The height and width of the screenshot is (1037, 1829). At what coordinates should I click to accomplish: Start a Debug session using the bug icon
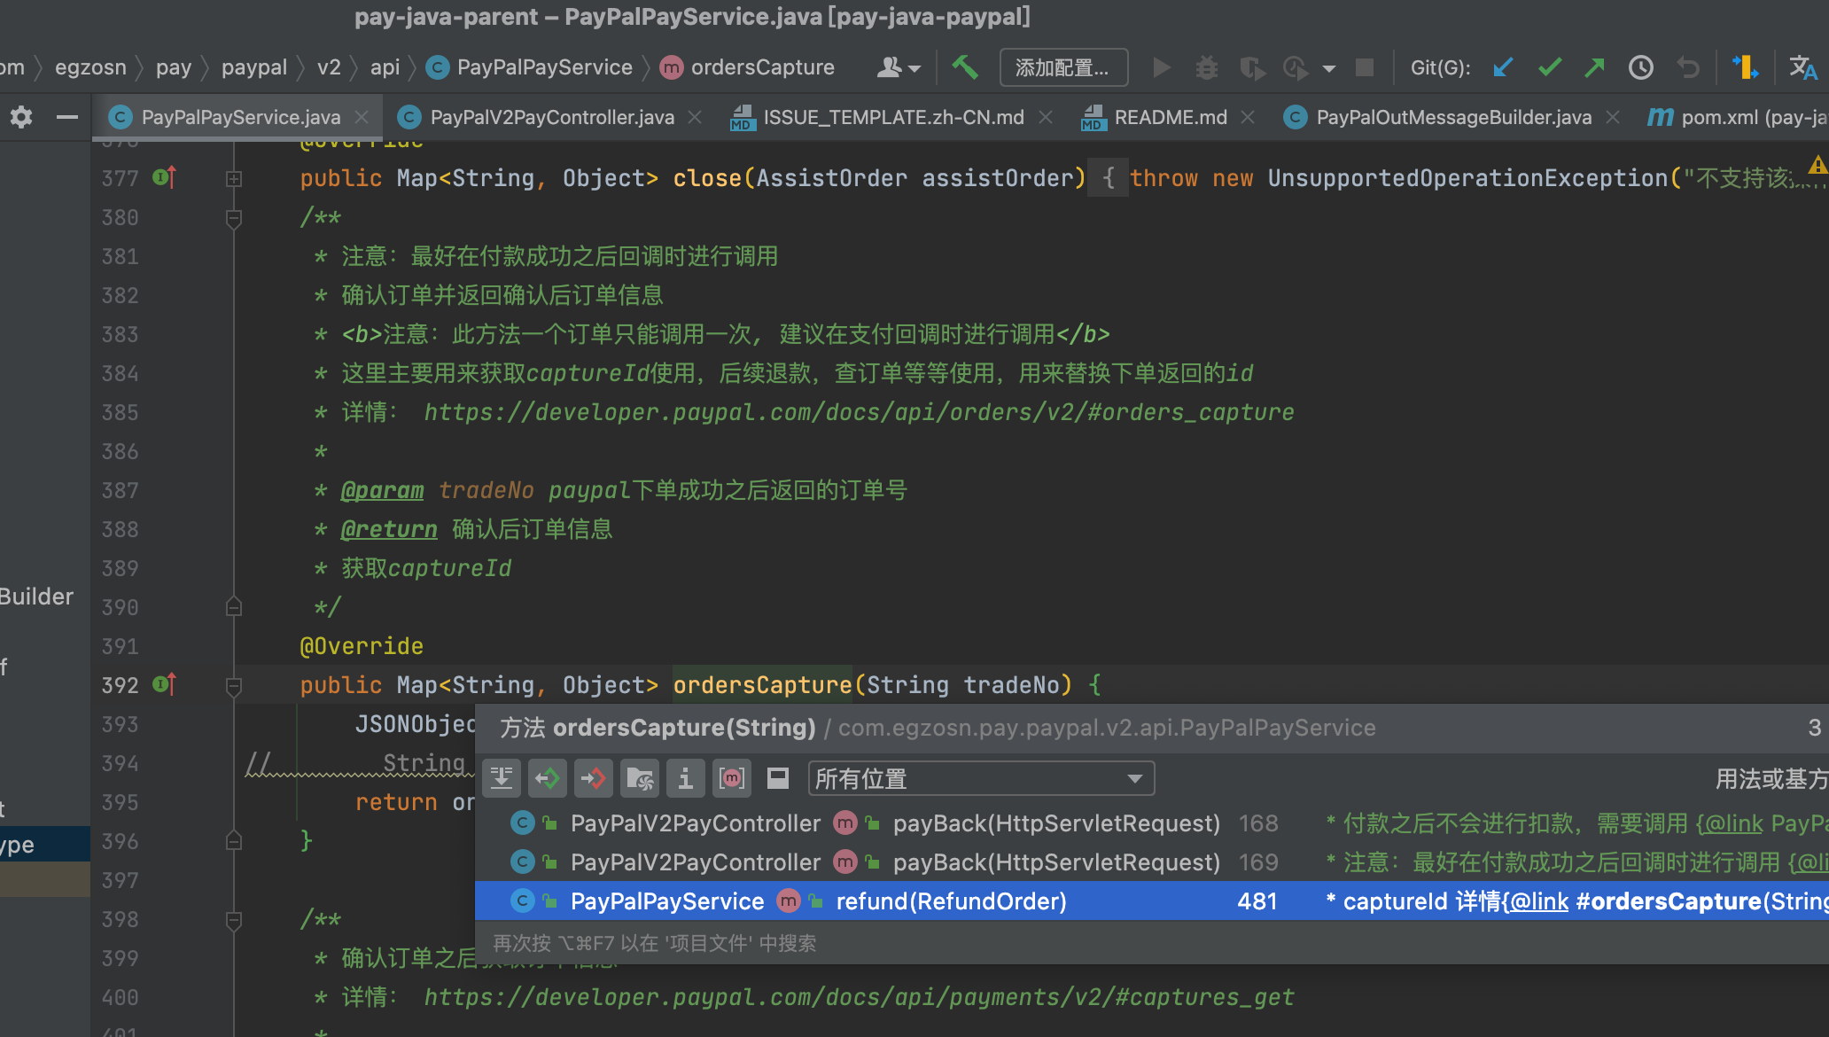[1206, 67]
